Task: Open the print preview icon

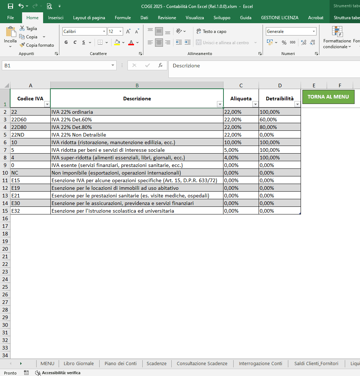Action: point(49,6)
